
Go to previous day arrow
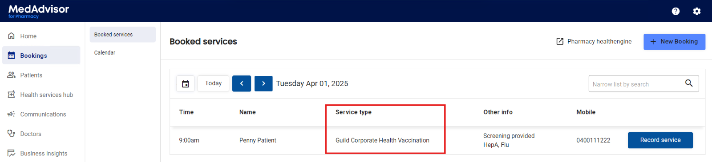tap(242, 83)
